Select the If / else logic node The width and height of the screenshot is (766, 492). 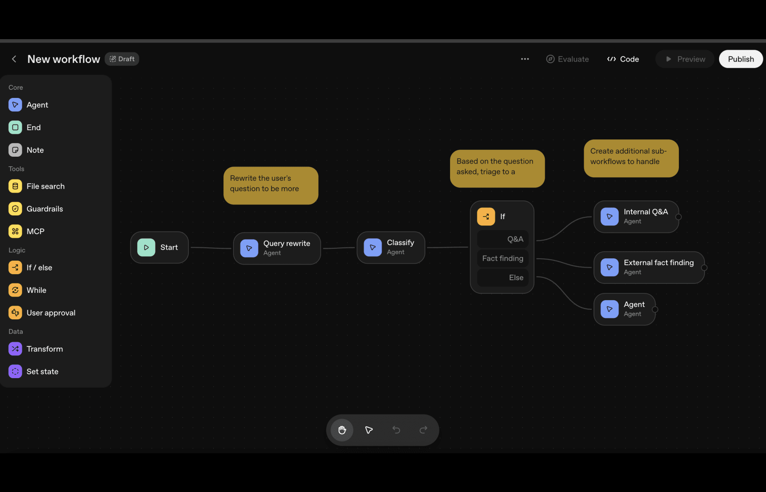[39, 267]
